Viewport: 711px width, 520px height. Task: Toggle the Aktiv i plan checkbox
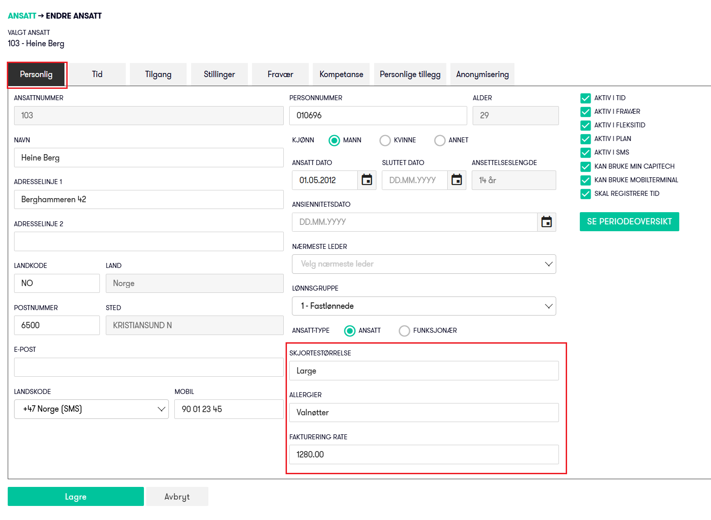point(586,139)
